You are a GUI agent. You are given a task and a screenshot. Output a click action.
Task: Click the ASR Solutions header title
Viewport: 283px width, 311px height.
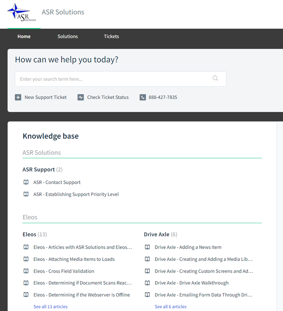pyautogui.click(x=63, y=12)
